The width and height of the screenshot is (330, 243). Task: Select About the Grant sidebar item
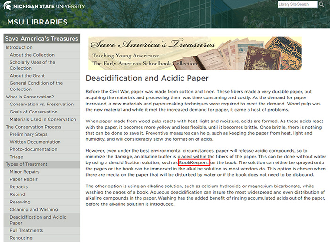click(27, 76)
